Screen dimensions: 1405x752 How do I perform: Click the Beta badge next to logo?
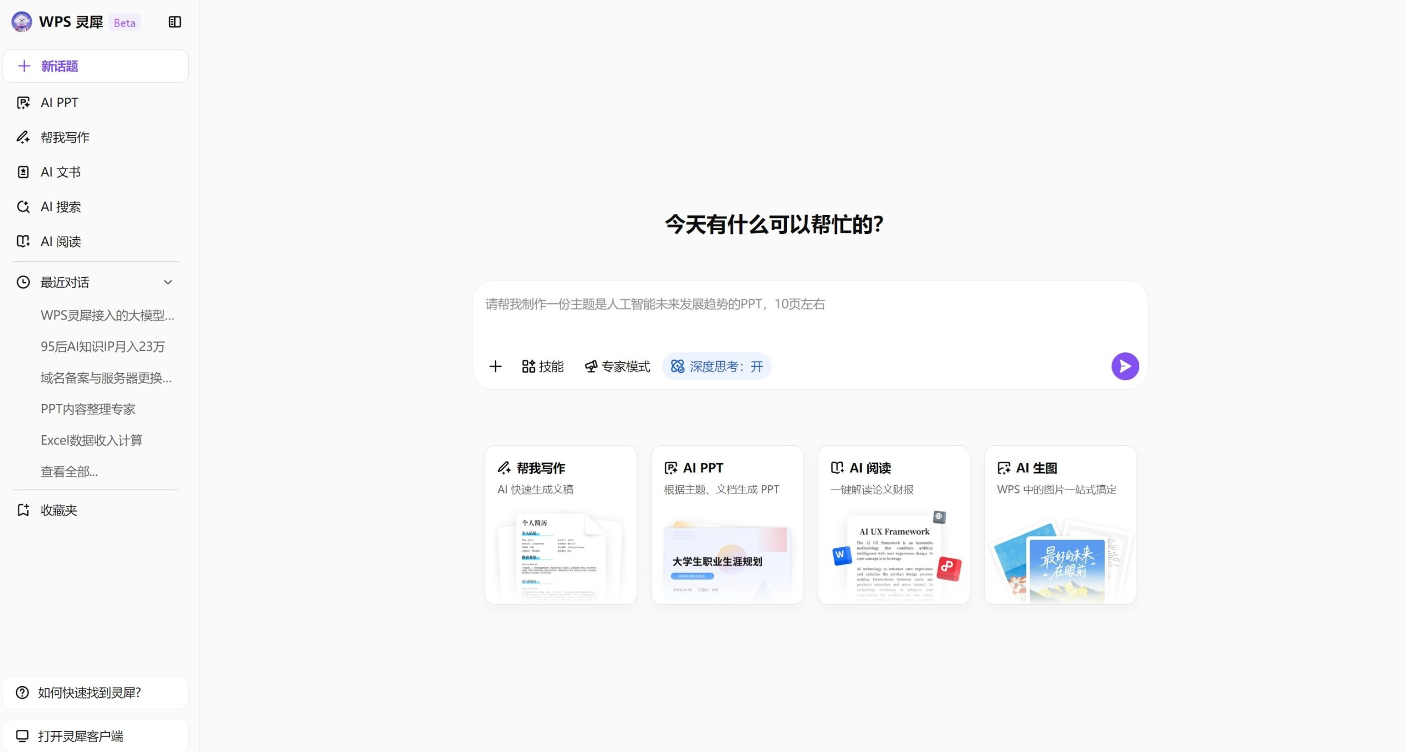[125, 23]
